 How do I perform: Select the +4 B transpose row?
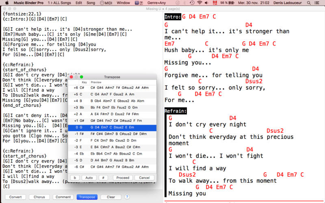click(112, 101)
